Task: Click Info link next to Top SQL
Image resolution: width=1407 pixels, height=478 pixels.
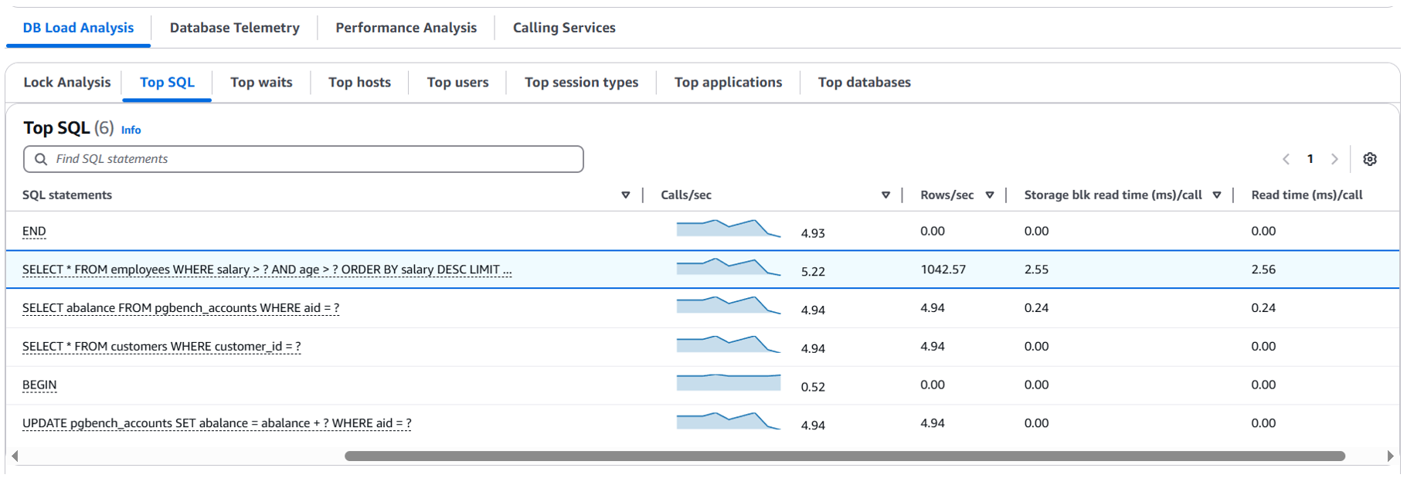Action: (x=131, y=131)
